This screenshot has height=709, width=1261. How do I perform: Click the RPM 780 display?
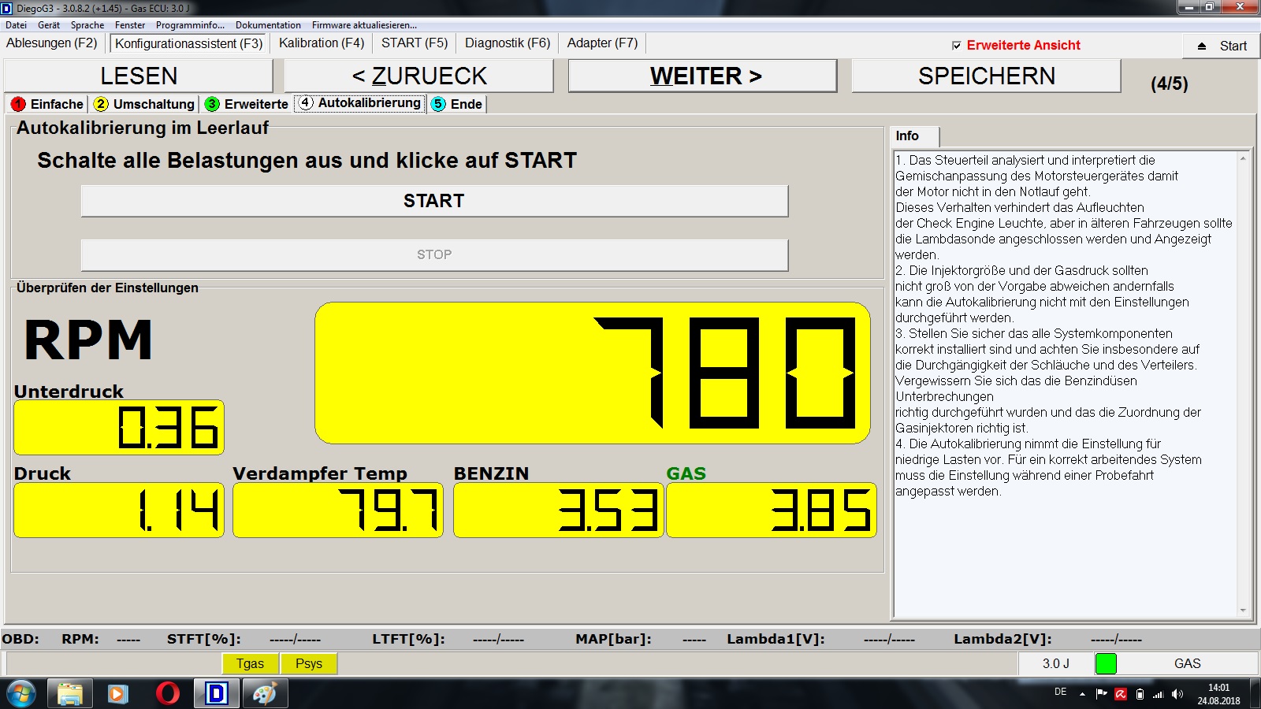click(593, 373)
